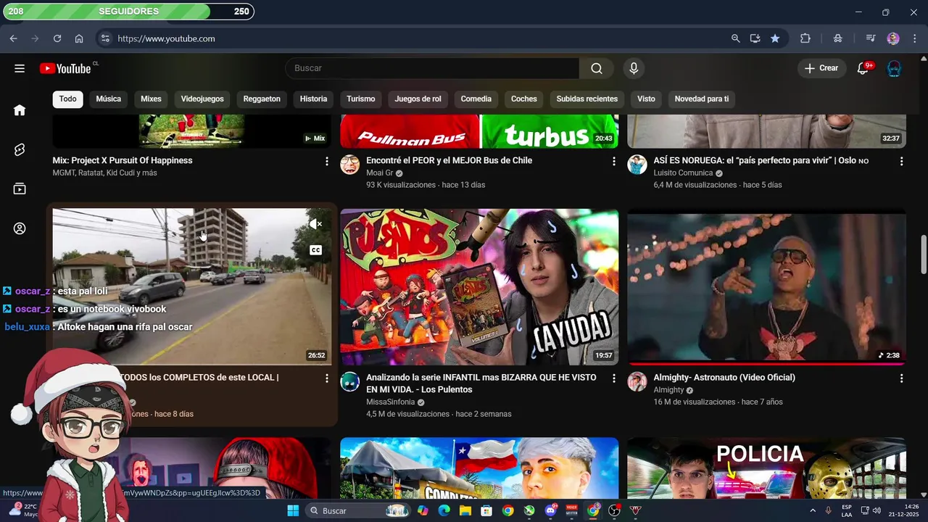Open File Explorer from the taskbar
The height and width of the screenshot is (522, 928).
pos(465,510)
